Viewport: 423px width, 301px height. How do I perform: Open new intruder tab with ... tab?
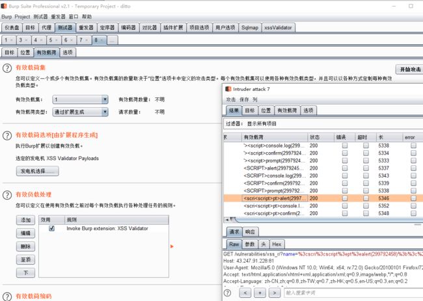point(112,40)
